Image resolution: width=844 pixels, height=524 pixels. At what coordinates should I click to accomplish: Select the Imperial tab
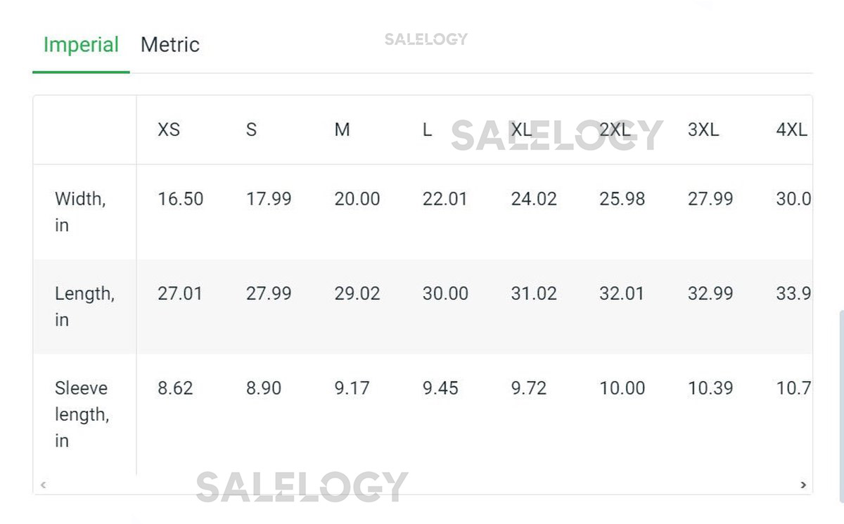(81, 45)
